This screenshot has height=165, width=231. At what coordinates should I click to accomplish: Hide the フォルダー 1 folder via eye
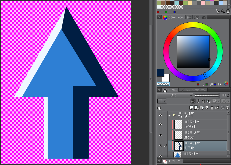pyautogui.click(x=161, y=115)
